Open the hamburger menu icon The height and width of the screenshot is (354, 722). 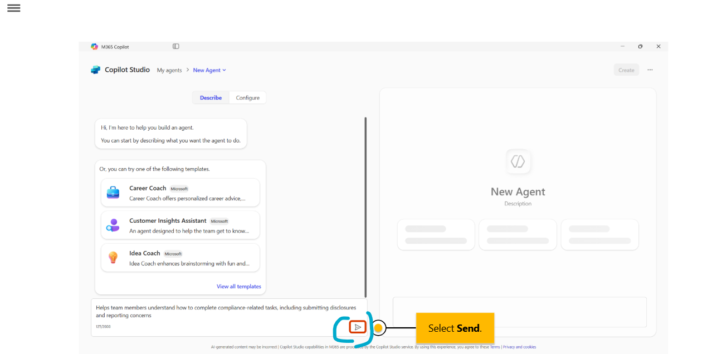point(14,8)
